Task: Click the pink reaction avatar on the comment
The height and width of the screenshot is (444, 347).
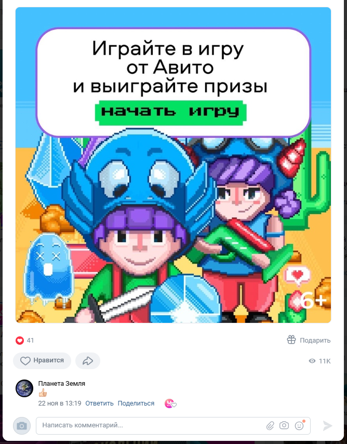Action: click(x=170, y=403)
